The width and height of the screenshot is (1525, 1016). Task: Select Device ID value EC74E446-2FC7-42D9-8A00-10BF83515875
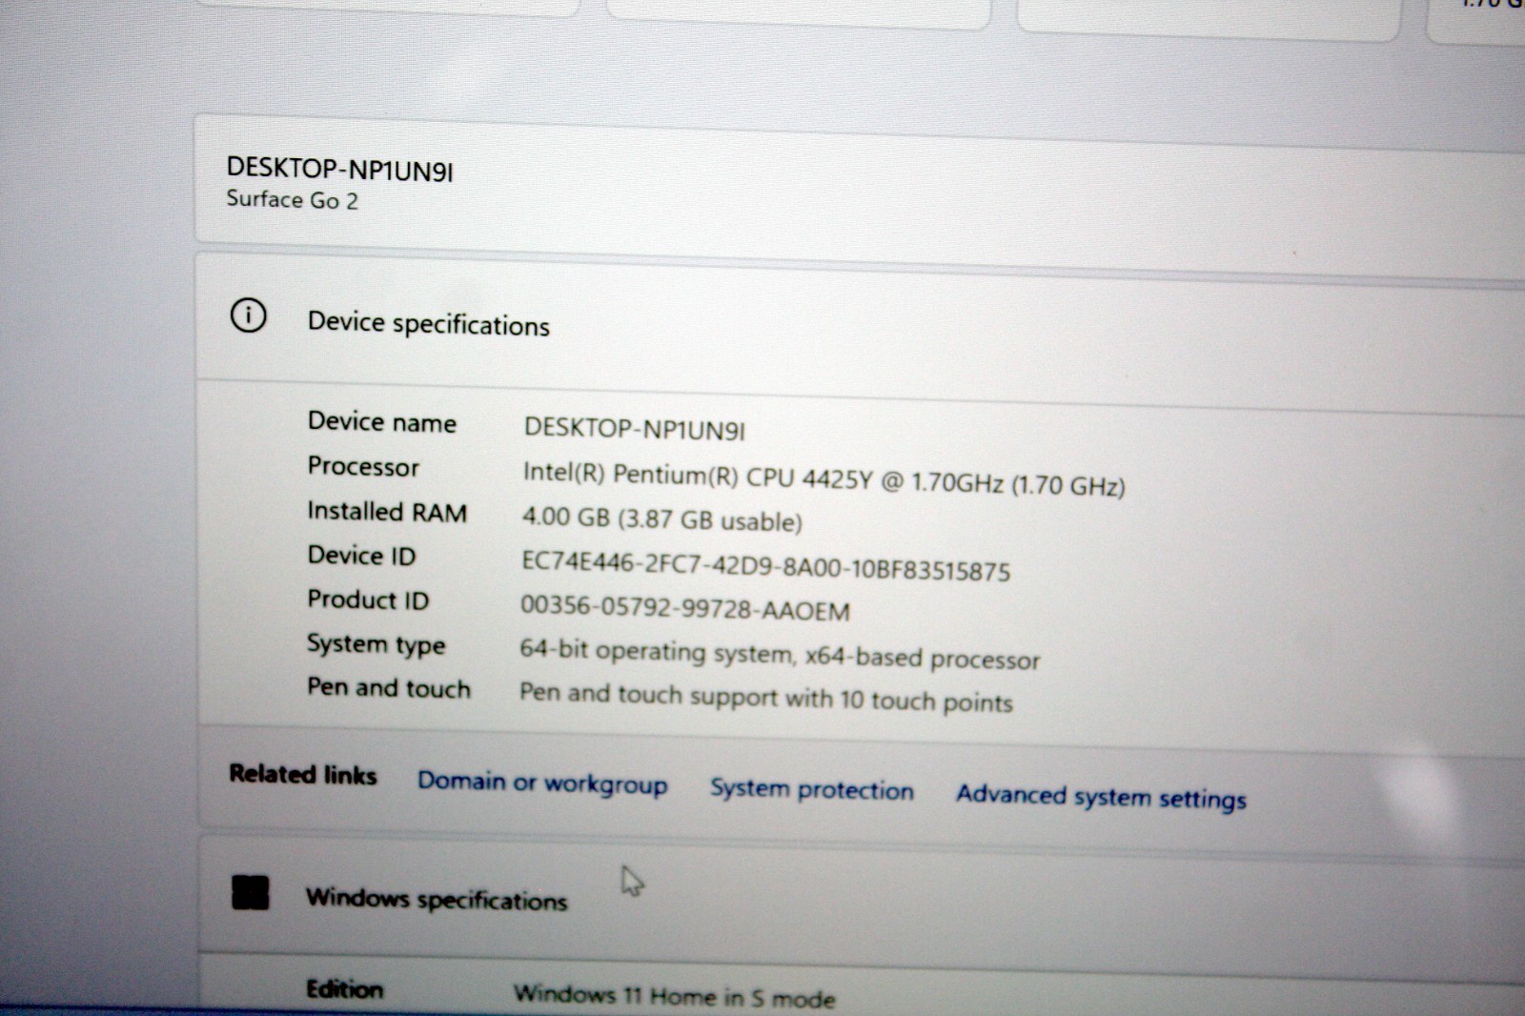point(765,565)
